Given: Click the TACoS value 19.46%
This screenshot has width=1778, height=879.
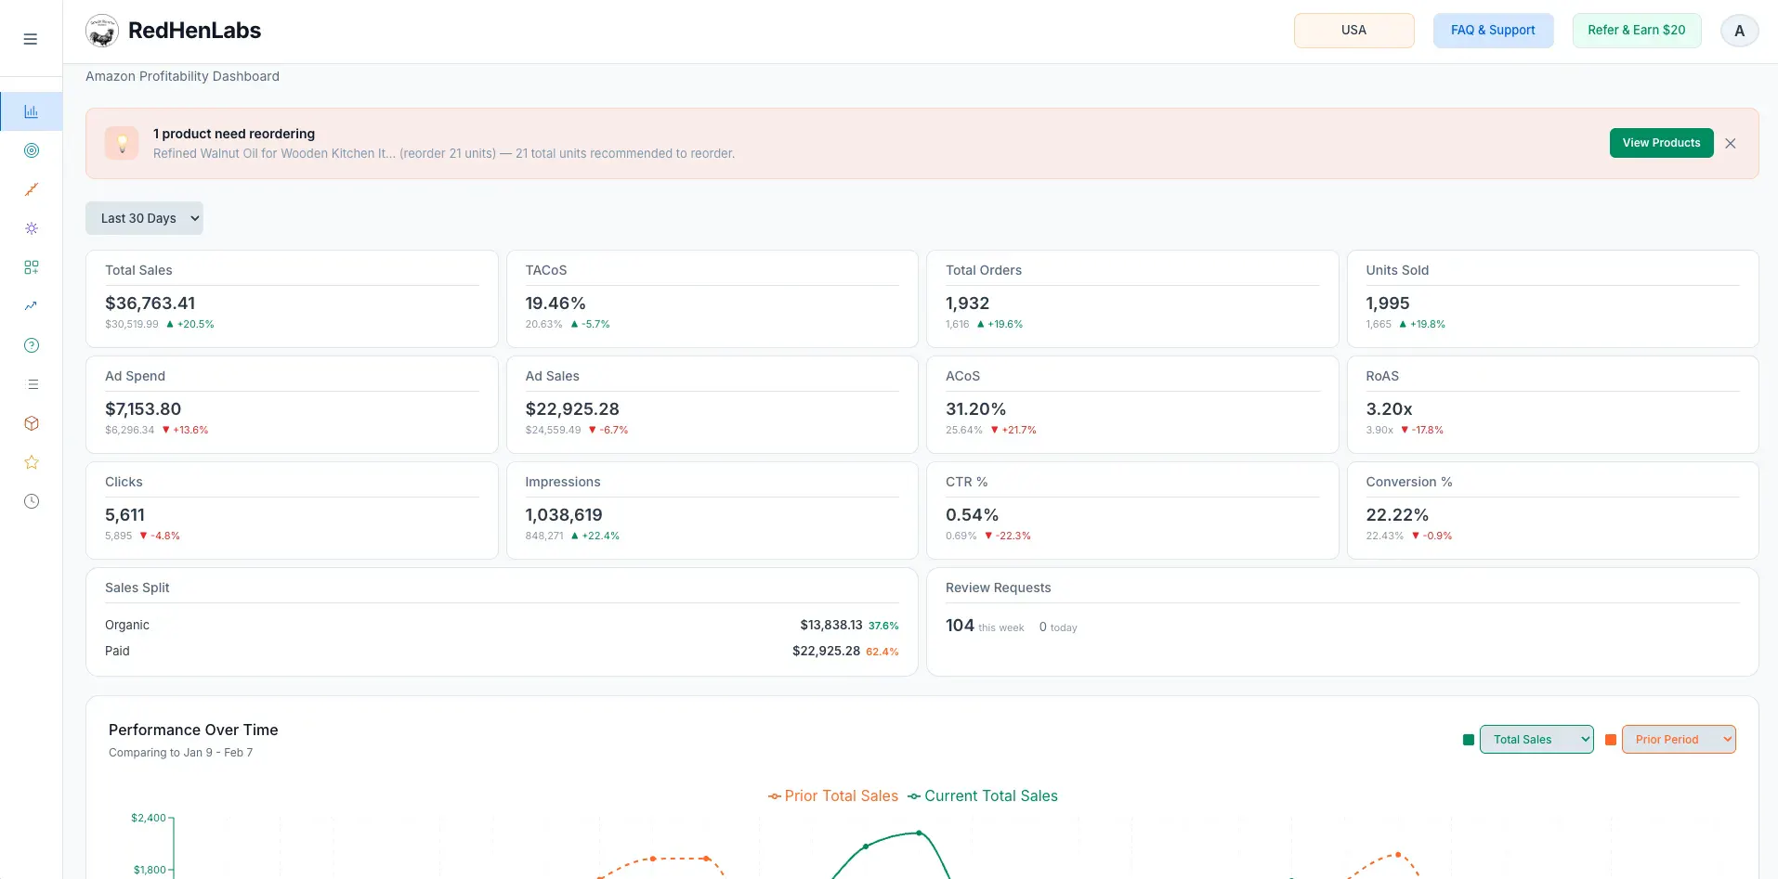Looking at the screenshot, I should coord(556,304).
